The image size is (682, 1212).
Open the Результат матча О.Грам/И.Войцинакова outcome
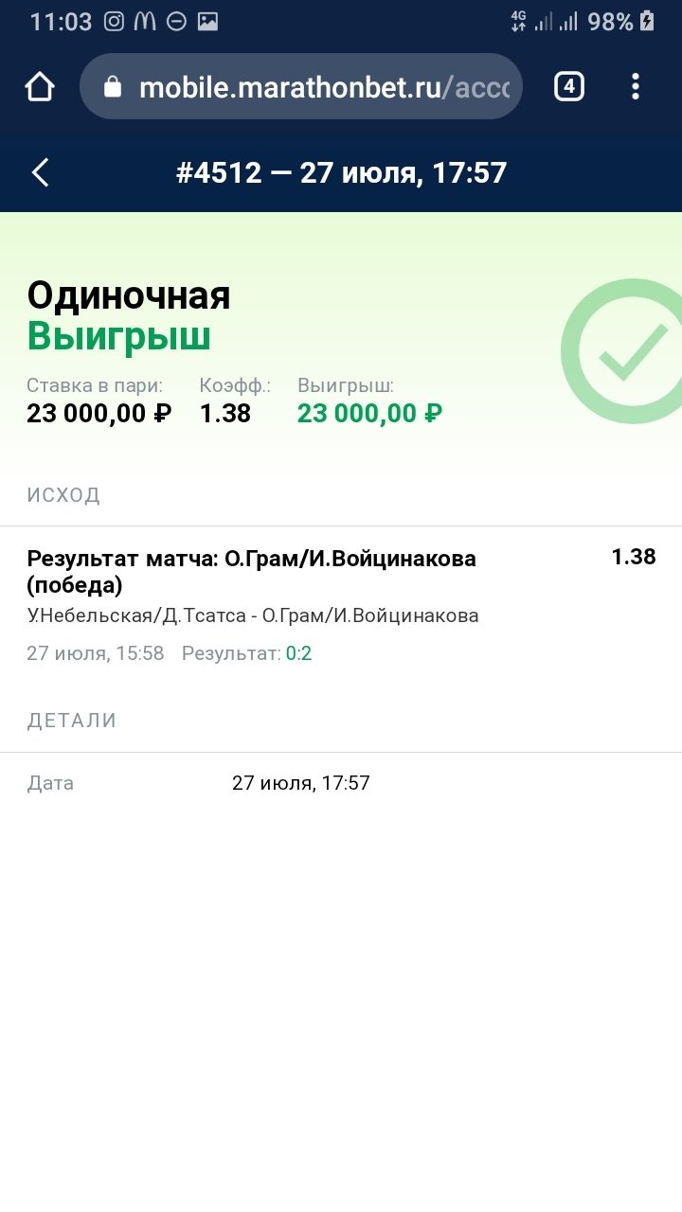(251, 571)
